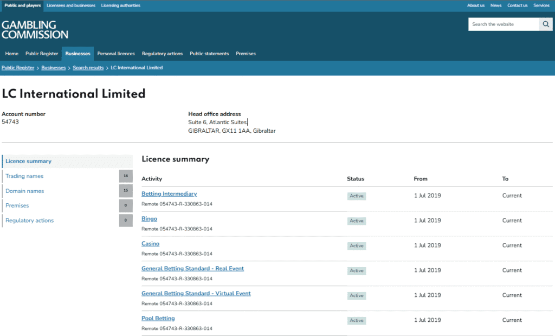
Task: Open Premises in top navigation
Action: (246, 54)
